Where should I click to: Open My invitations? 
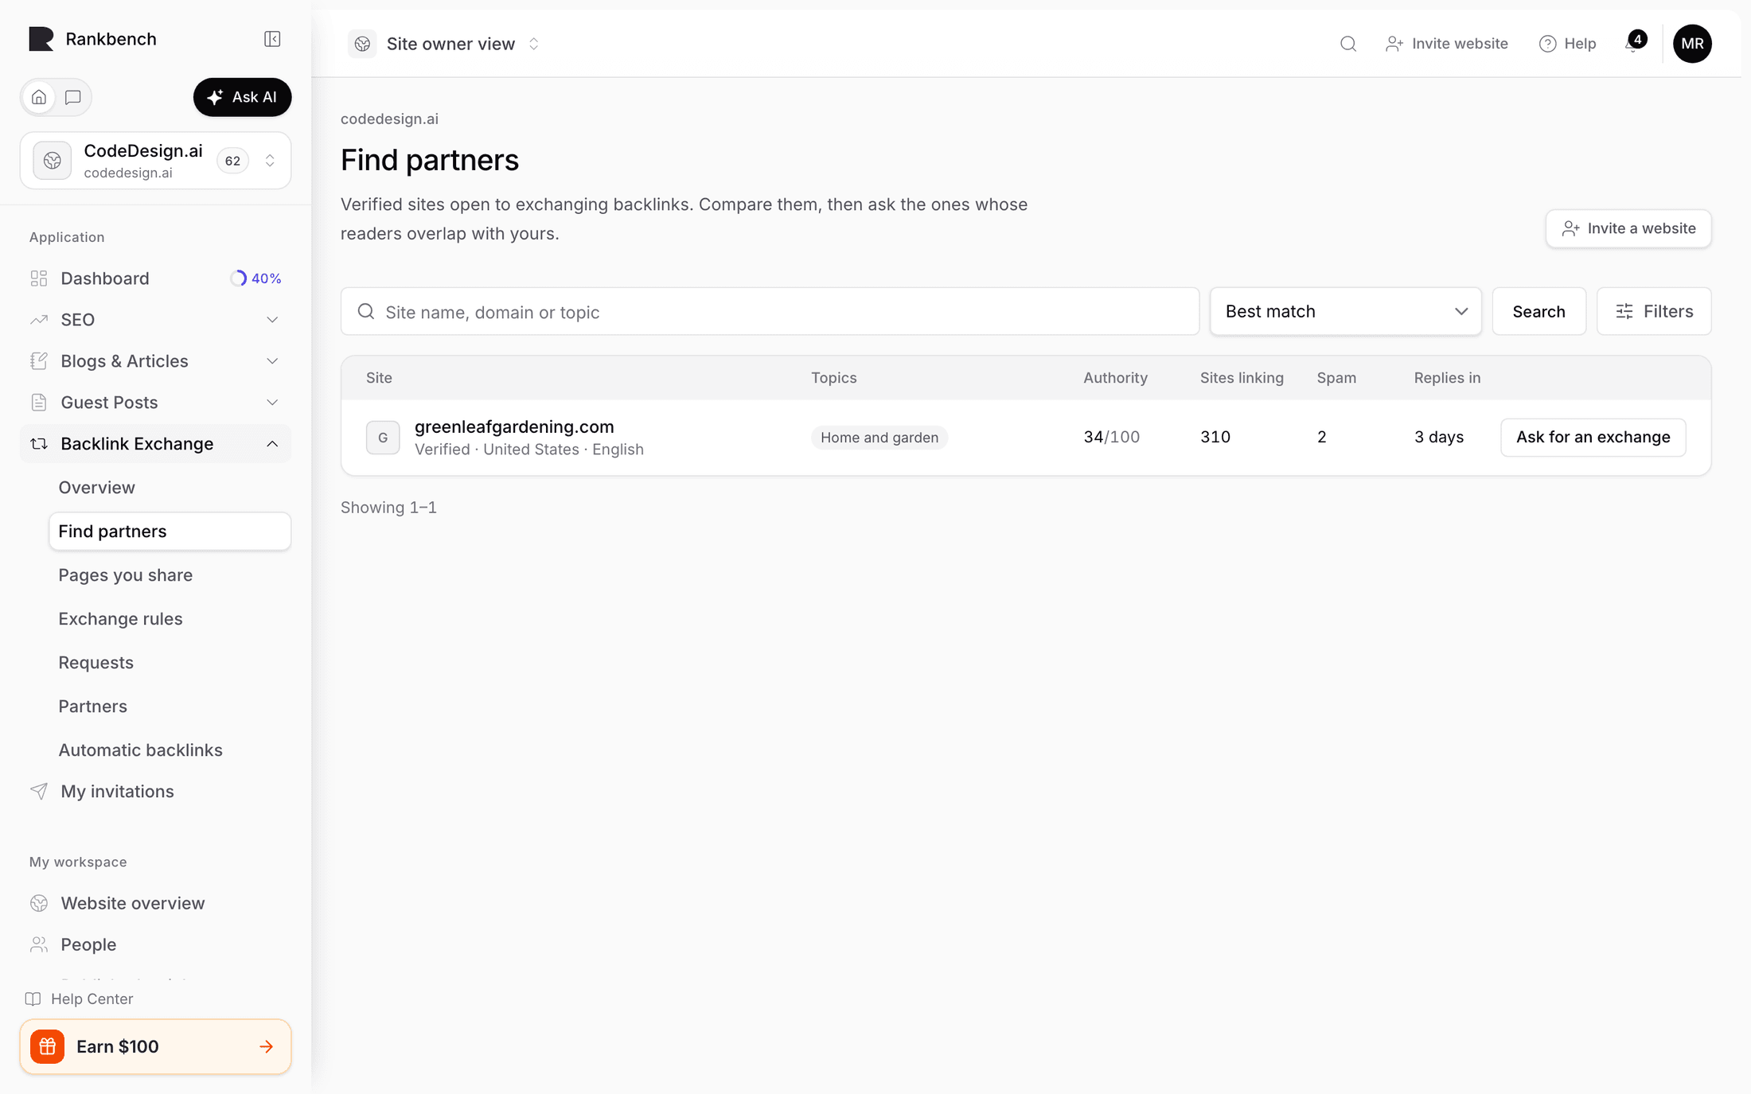(155, 792)
